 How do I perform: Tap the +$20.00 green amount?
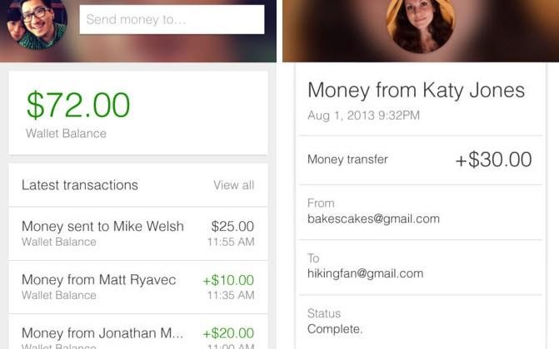[228, 333]
